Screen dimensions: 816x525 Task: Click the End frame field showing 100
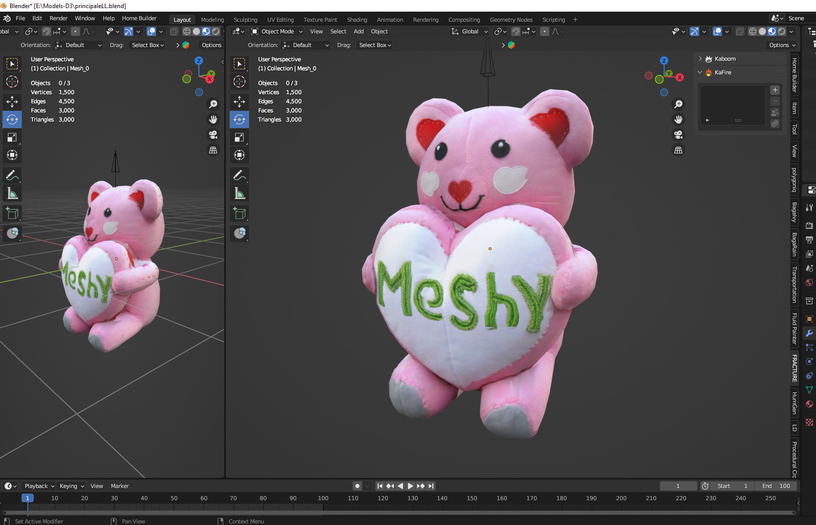[776, 486]
